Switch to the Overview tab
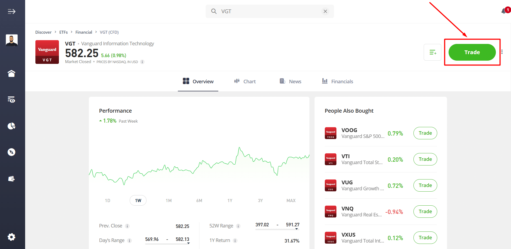Image resolution: width=511 pixels, height=249 pixels. [x=198, y=81]
